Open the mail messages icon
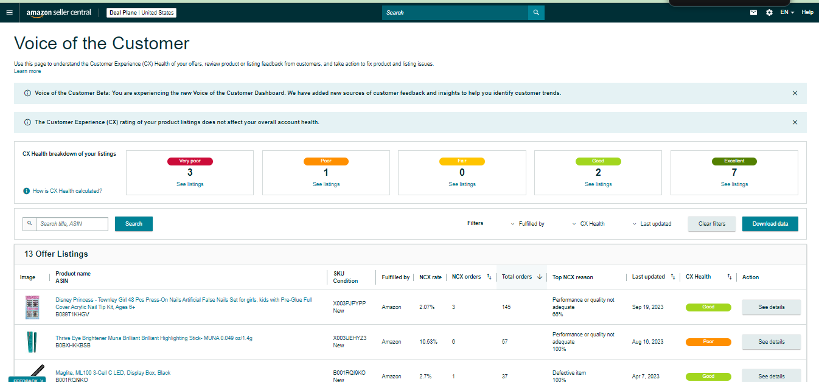This screenshot has width=819, height=382. (x=753, y=12)
